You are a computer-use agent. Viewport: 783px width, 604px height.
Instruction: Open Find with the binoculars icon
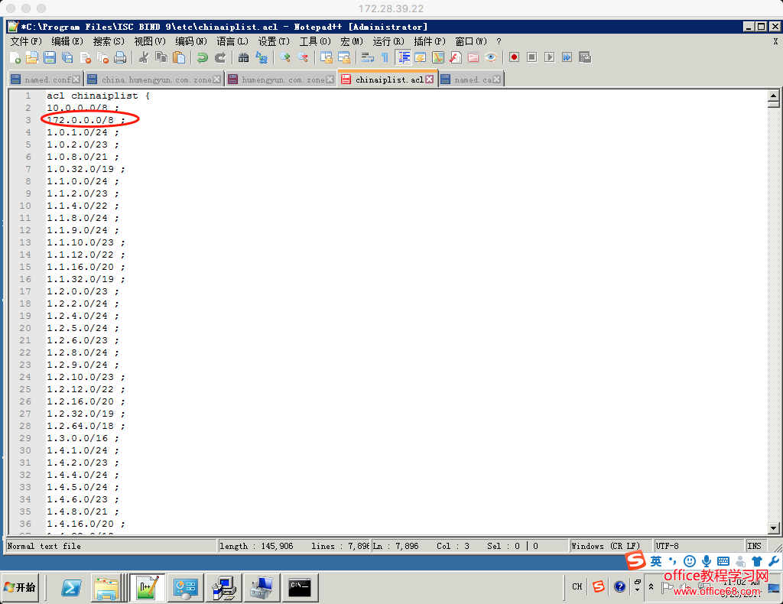244,57
